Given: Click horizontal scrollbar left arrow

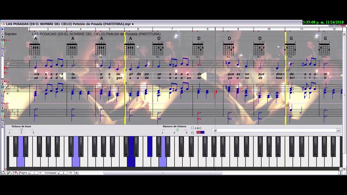Looking at the screenshot, I should click(76, 173).
